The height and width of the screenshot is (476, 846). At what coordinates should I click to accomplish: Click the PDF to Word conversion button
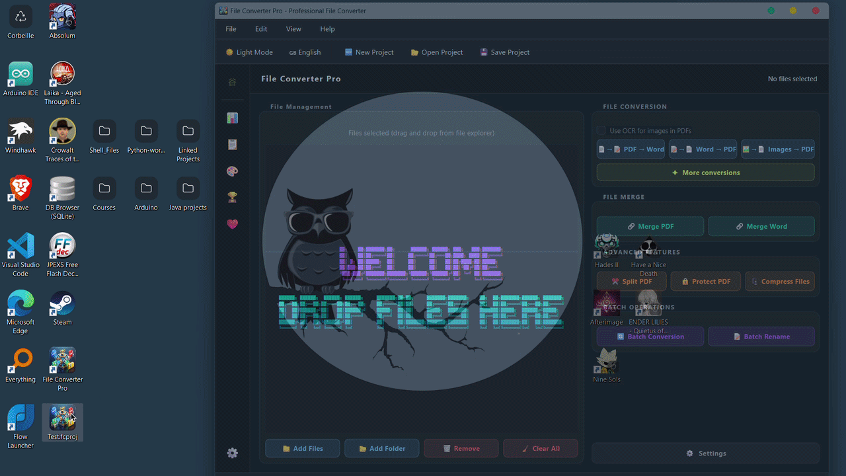pos(631,149)
